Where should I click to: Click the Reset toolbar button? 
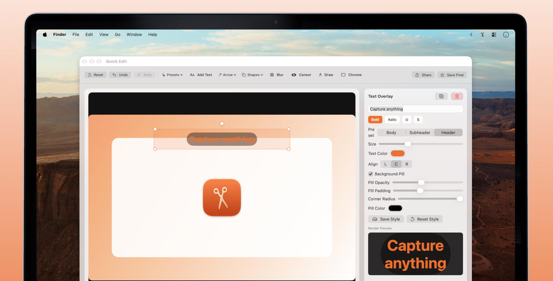click(x=95, y=75)
